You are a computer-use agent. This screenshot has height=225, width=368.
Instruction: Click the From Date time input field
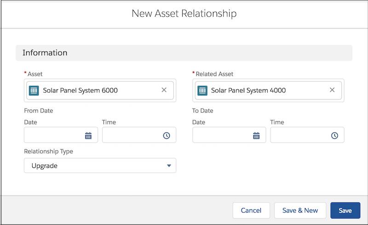click(131, 136)
